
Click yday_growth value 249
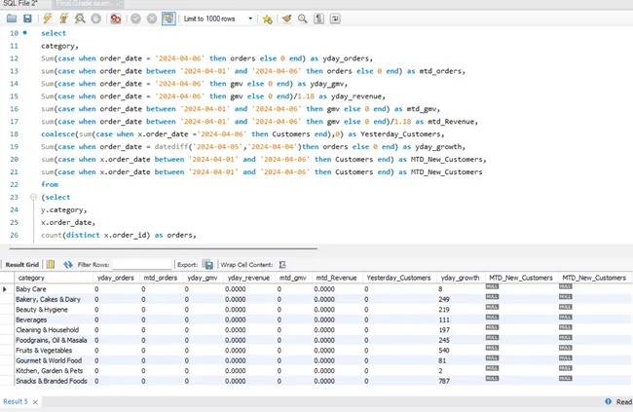click(x=444, y=299)
